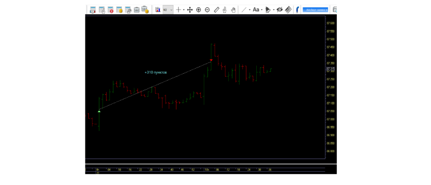Expand the line tool dropdown arrow
The image size is (431, 185).
pos(249,10)
